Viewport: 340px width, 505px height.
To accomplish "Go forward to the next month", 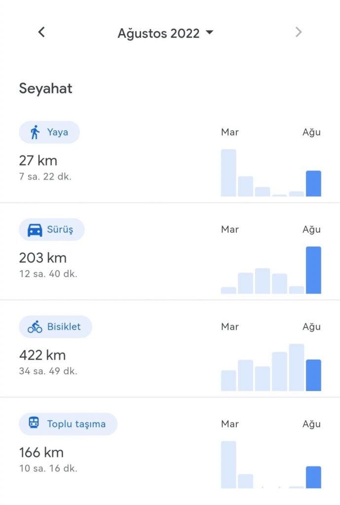I will (298, 33).
